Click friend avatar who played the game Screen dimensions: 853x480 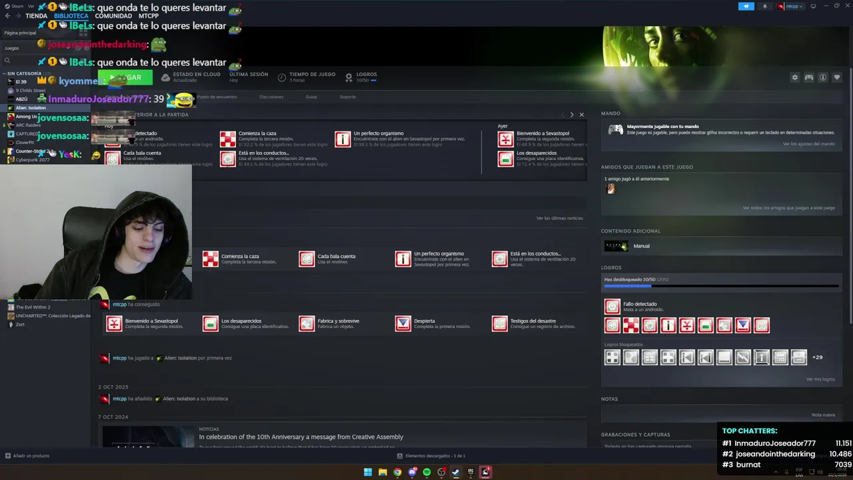[610, 189]
